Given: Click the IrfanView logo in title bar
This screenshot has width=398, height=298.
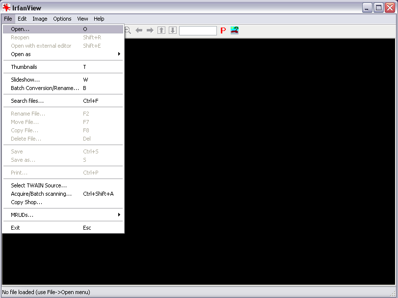Looking at the screenshot, I should pos(7,7).
